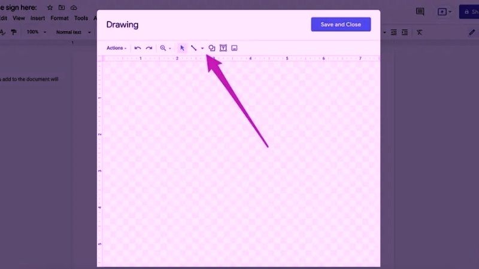Open the View menu in Docs

tap(19, 18)
